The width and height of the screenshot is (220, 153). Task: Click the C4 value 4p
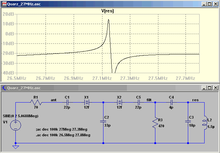tap(171, 107)
